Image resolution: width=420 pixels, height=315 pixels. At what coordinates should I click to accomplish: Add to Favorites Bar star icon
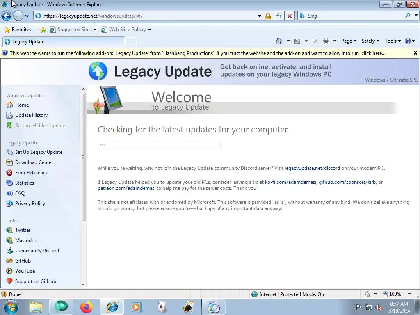coord(43,30)
